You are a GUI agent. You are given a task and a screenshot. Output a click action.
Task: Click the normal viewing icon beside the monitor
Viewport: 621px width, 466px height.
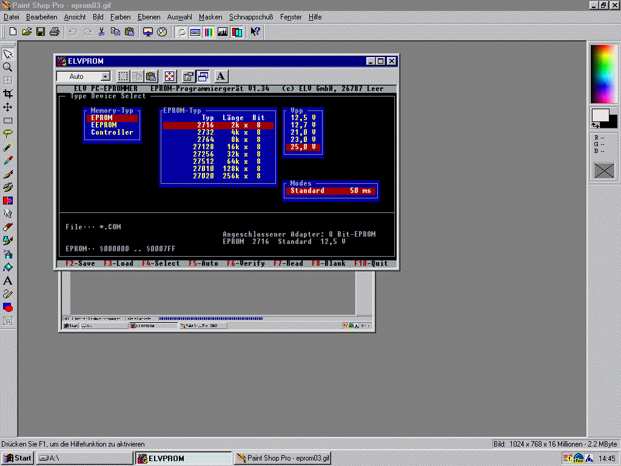point(161,32)
